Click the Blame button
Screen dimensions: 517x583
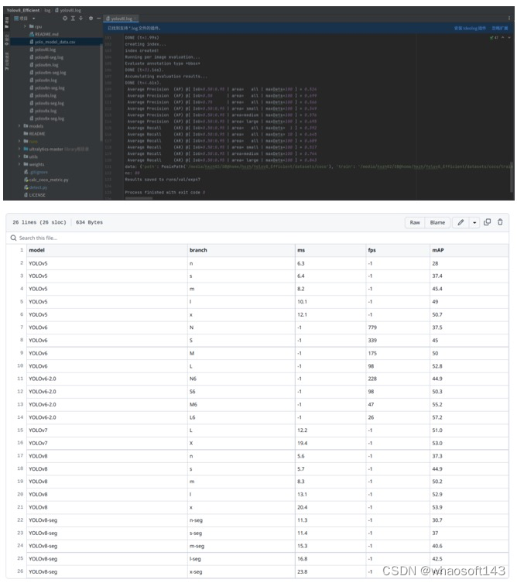pyautogui.click(x=437, y=222)
